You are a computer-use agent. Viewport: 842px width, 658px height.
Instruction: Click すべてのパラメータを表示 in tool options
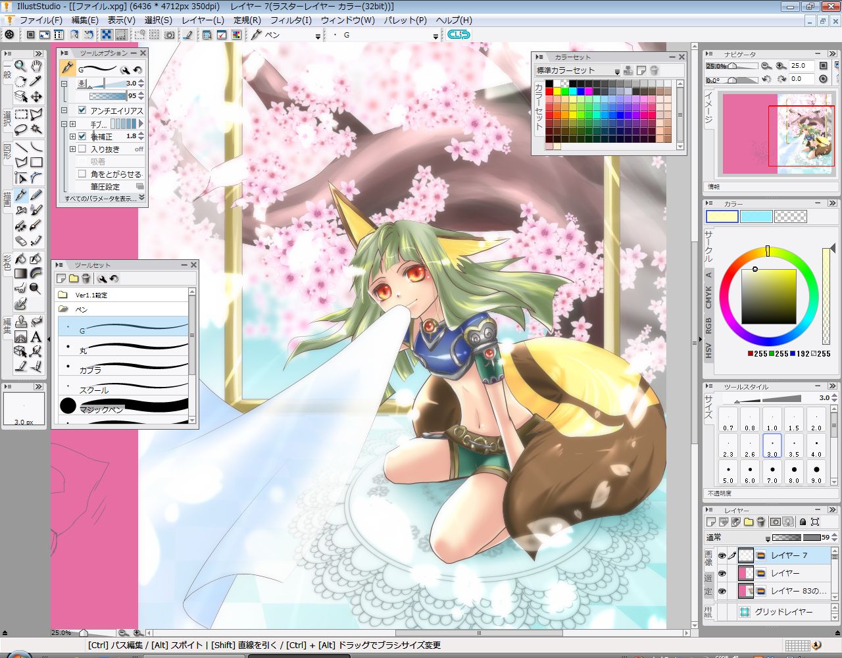coord(102,198)
